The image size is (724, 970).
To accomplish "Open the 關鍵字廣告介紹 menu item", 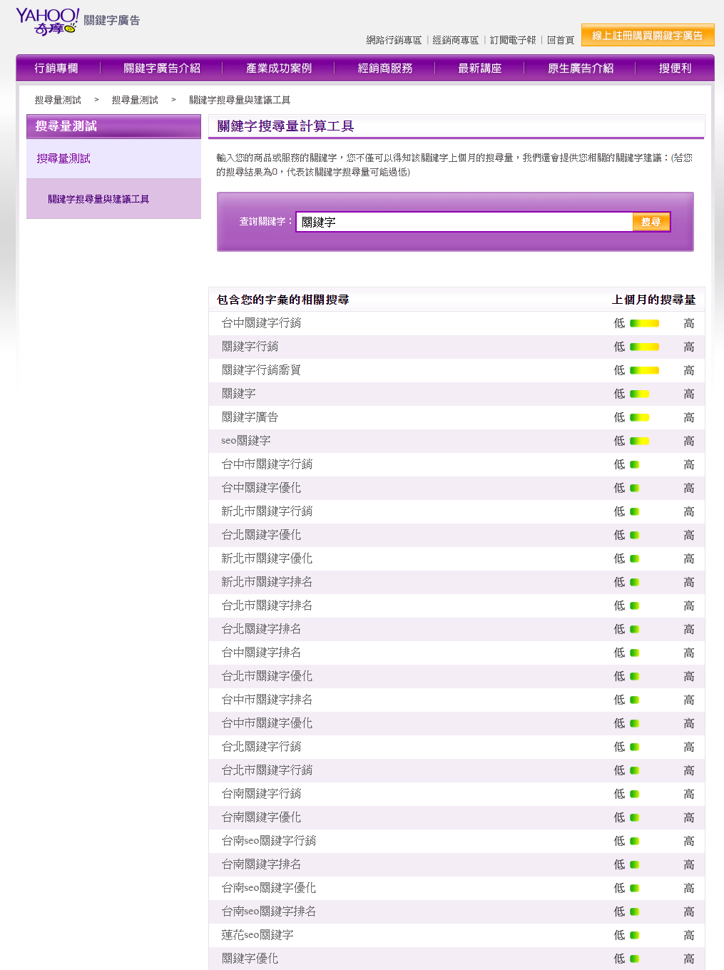I will click(162, 68).
